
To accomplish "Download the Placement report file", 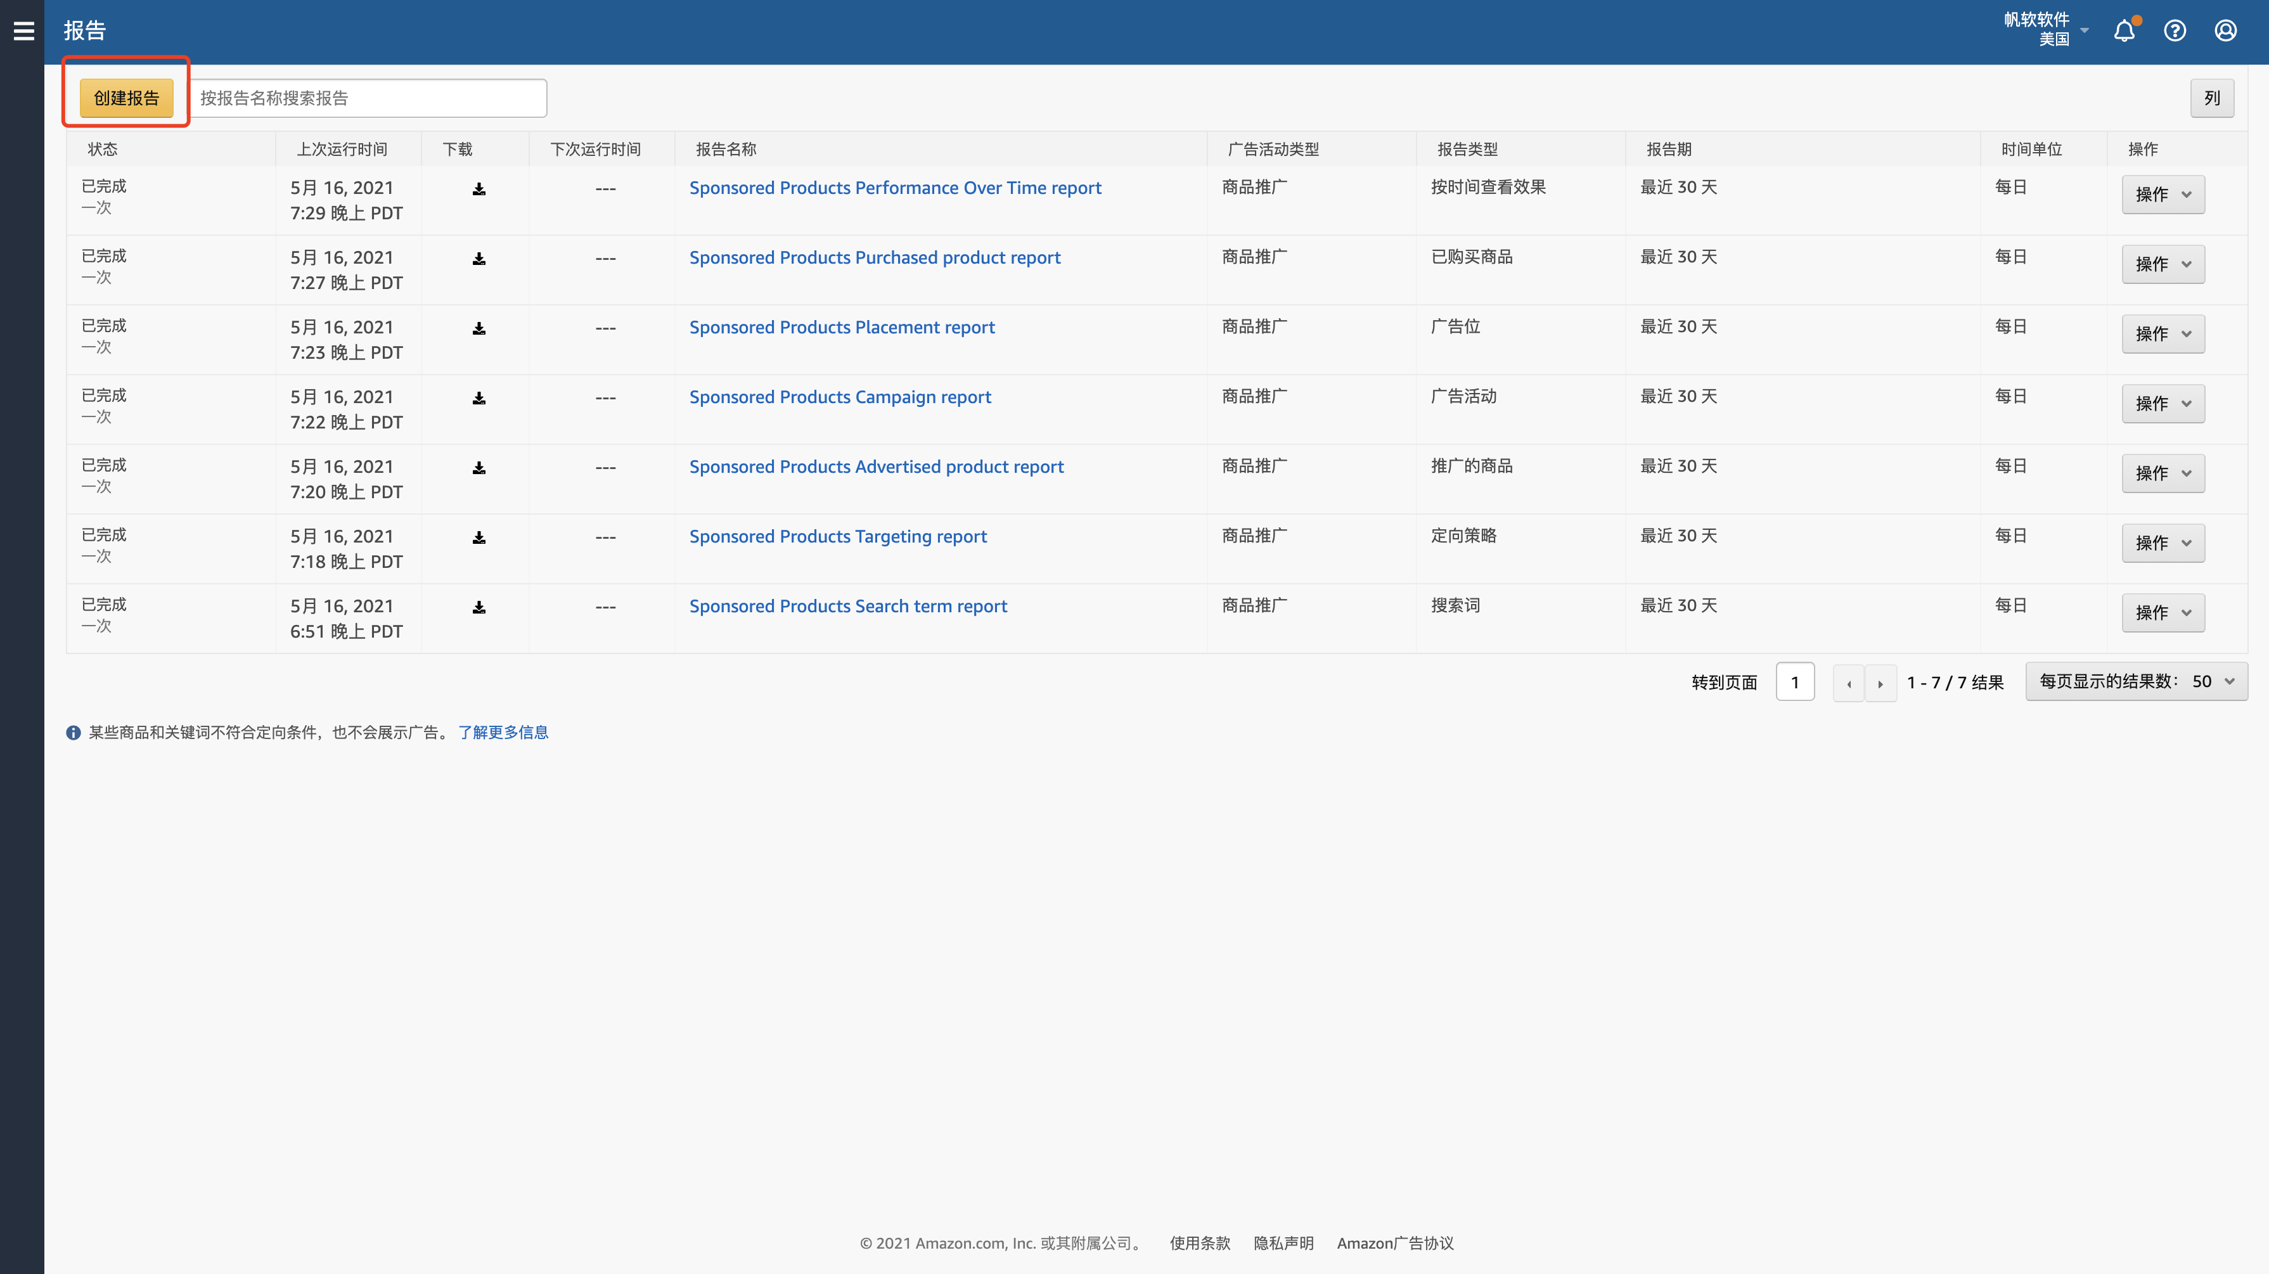I will (x=479, y=328).
